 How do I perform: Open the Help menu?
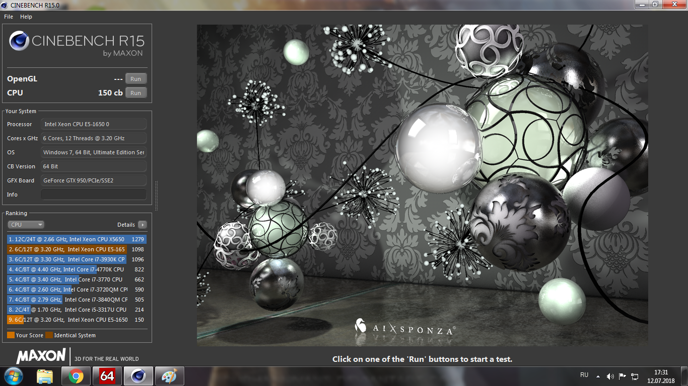tap(26, 17)
